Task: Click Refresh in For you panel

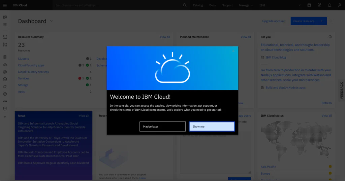Action: tap(326, 103)
